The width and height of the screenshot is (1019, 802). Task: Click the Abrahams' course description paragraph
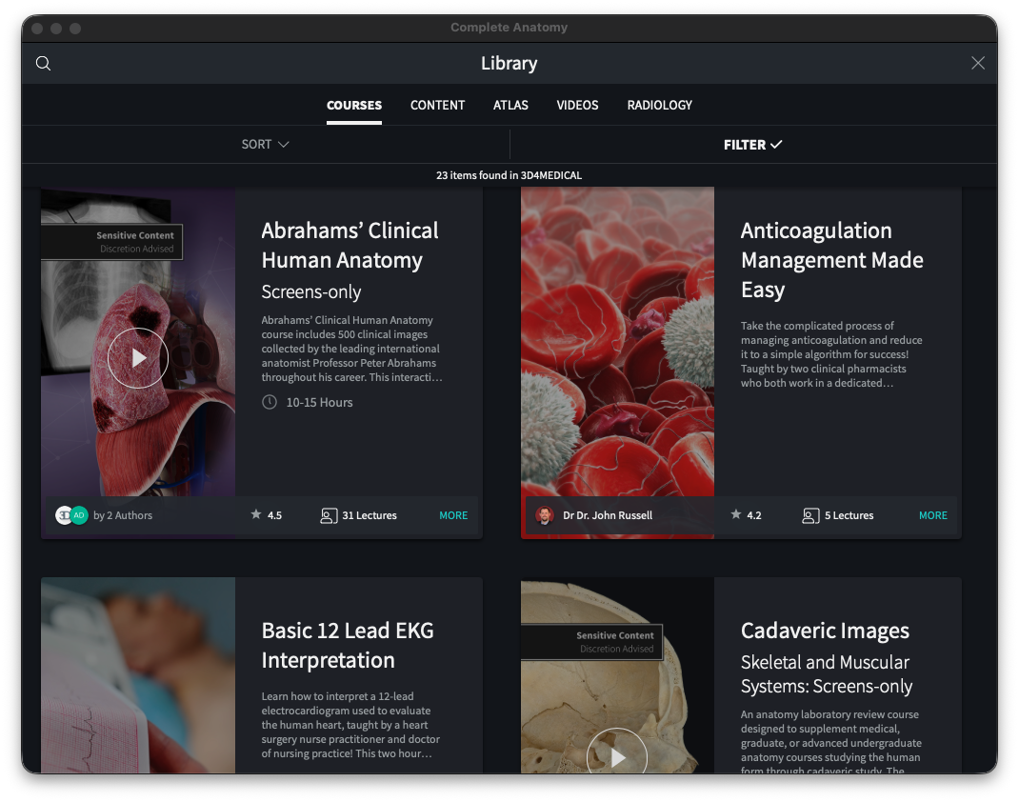(x=351, y=349)
